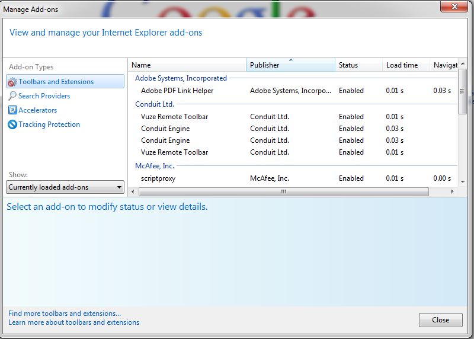The height and width of the screenshot is (339, 474).
Task: Click the Tracking Protection blocked-circle icon
Action: [x=12, y=124]
